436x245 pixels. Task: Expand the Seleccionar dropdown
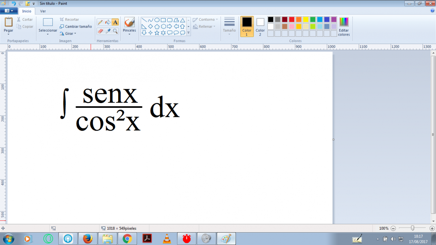pyautogui.click(x=48, y=33)
